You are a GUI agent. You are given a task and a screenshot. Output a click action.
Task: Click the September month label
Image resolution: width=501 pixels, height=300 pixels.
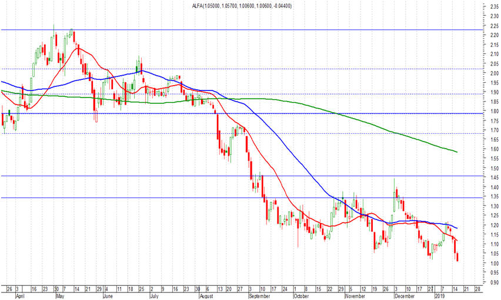[259, 296]
